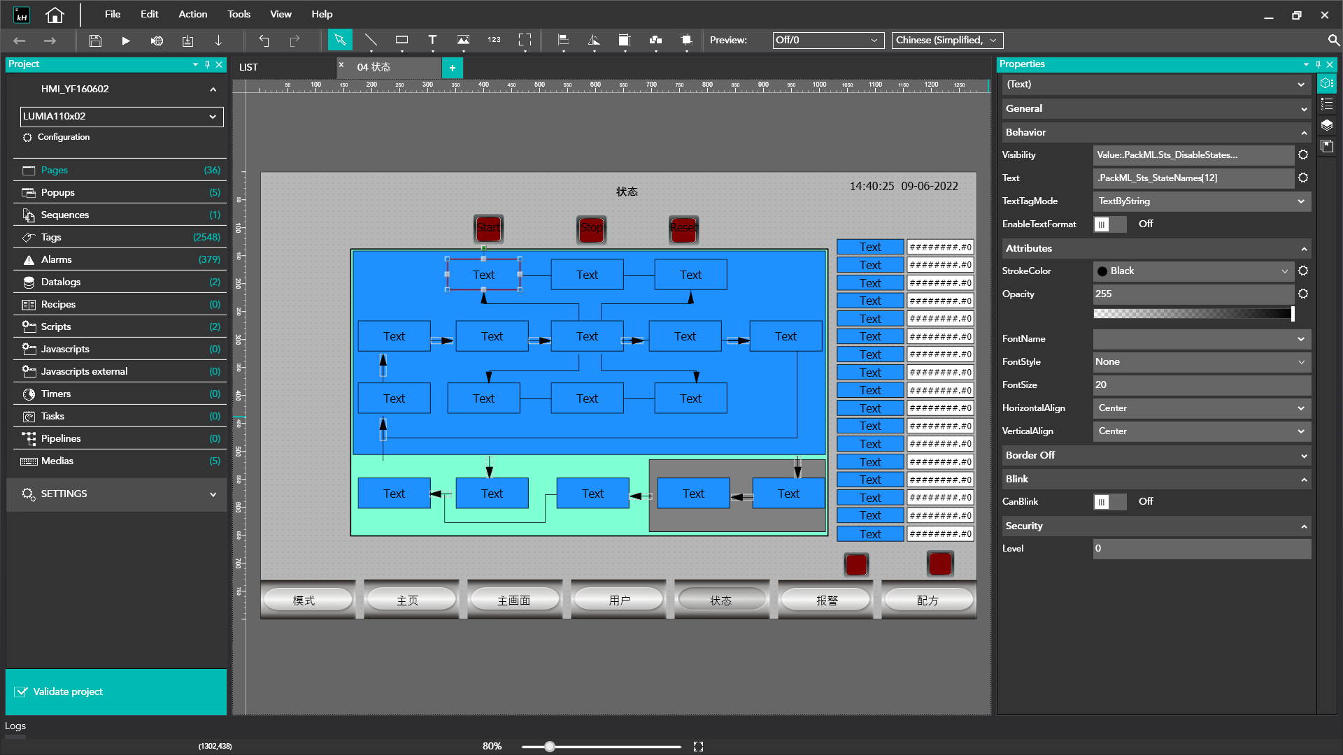This screenshot has width=1343, height=755.
Task: Check the Validate project checkbox
Action: pos(21,692)
